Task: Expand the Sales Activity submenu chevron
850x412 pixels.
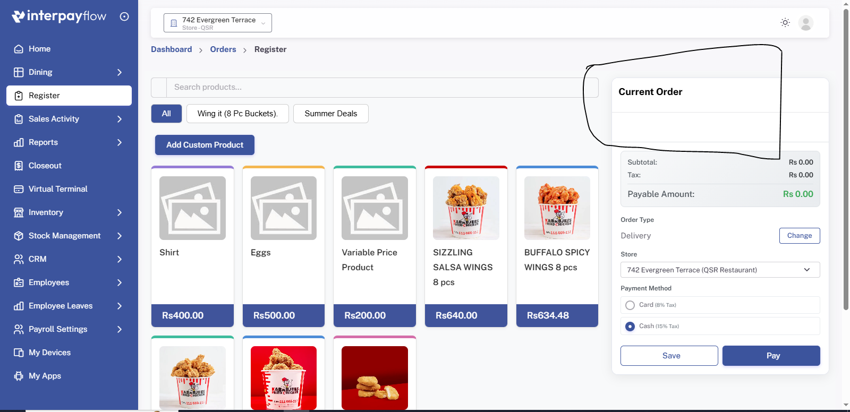Action: point(120,119)
